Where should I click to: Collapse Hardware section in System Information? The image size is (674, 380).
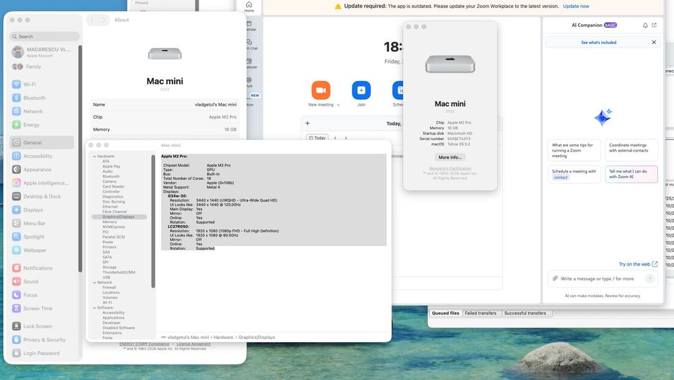click(x=94, y=156)
